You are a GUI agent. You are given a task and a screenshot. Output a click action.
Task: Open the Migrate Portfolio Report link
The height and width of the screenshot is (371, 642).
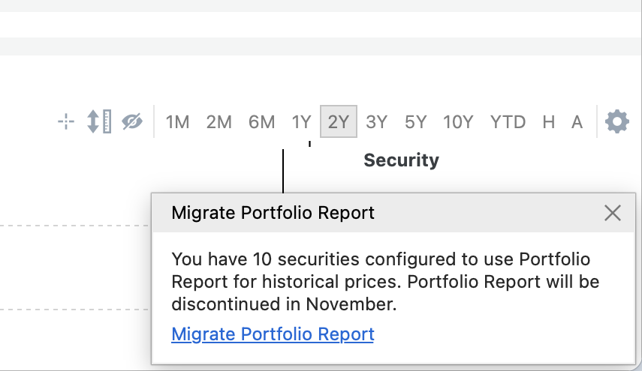[273, 334]
